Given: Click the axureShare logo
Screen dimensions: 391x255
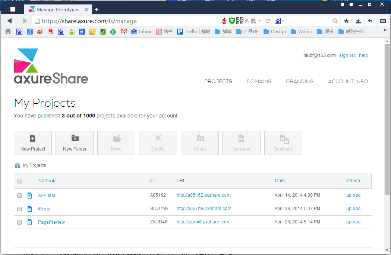Looking at the screenshot, I should point(51,66).
